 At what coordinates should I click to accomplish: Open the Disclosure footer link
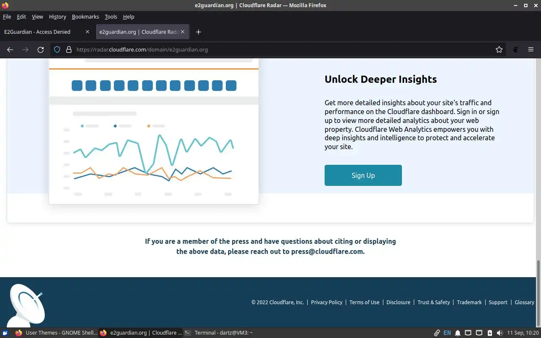pyautogui.click(x=398, y=303)
